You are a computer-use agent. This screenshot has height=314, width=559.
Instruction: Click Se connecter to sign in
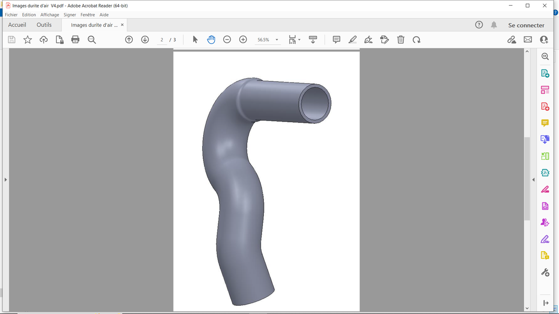click(x=526, y=25)
